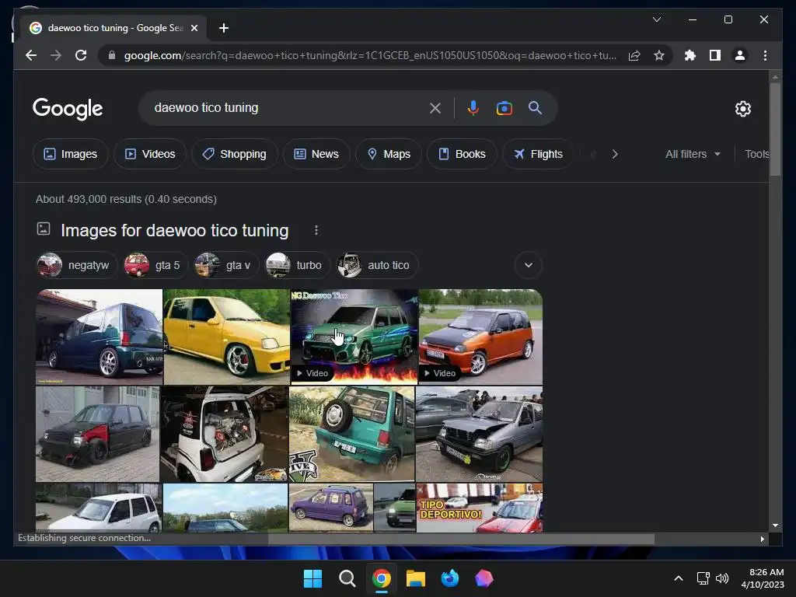796x597 pixels.
Task: Select the turbo image chip
Action: tap(298, 265)
